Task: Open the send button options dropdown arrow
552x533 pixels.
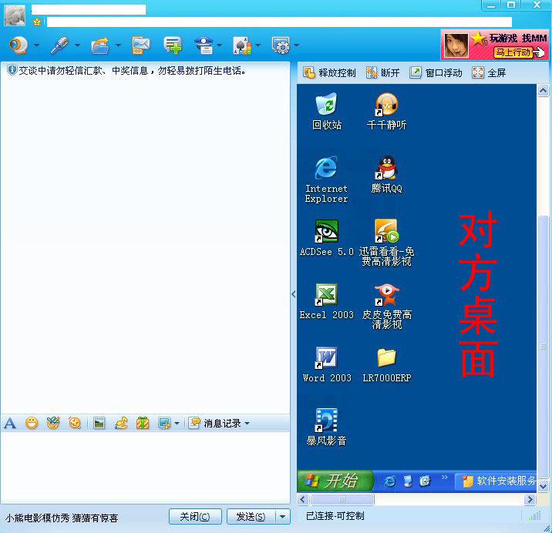Action: pyautogui.click(x=283, y=517)
